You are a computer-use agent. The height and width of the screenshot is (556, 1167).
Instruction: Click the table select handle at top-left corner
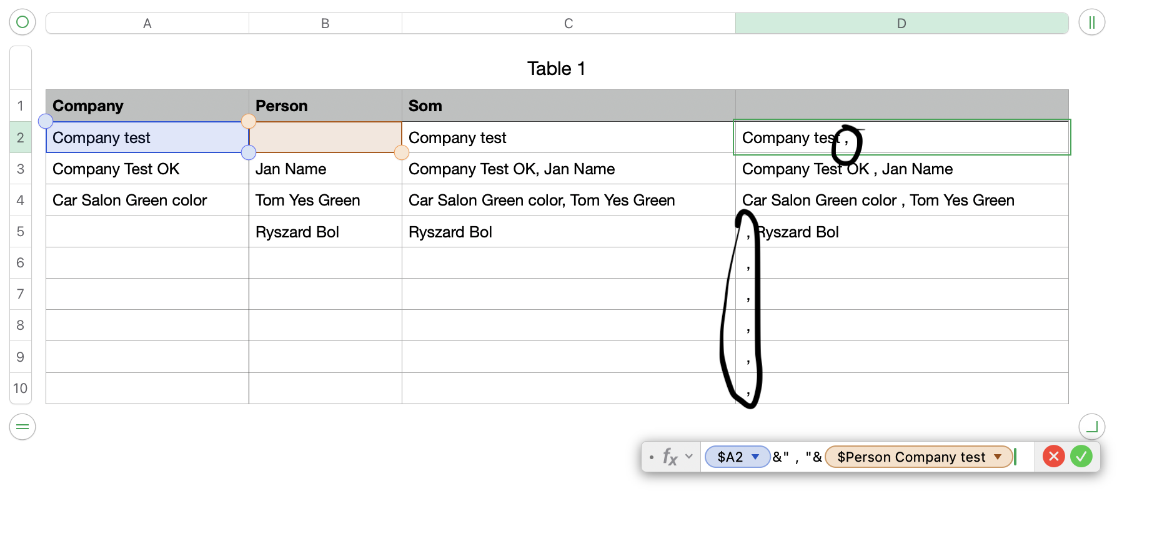tap(22, 22)
